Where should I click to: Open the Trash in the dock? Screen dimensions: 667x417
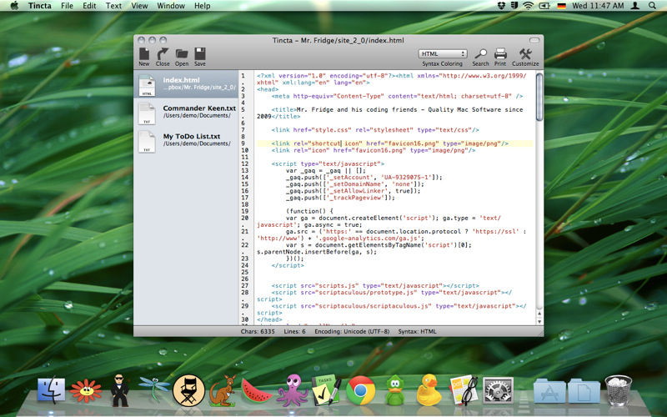pyautogui.click(x=619, y=390)
